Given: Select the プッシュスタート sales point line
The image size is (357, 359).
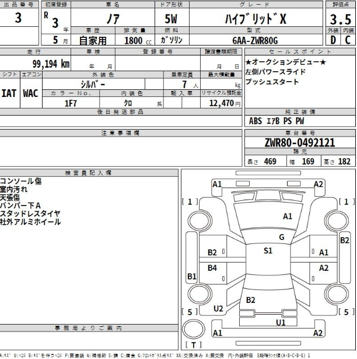Looking at the screenshot, I should [272, 82].
